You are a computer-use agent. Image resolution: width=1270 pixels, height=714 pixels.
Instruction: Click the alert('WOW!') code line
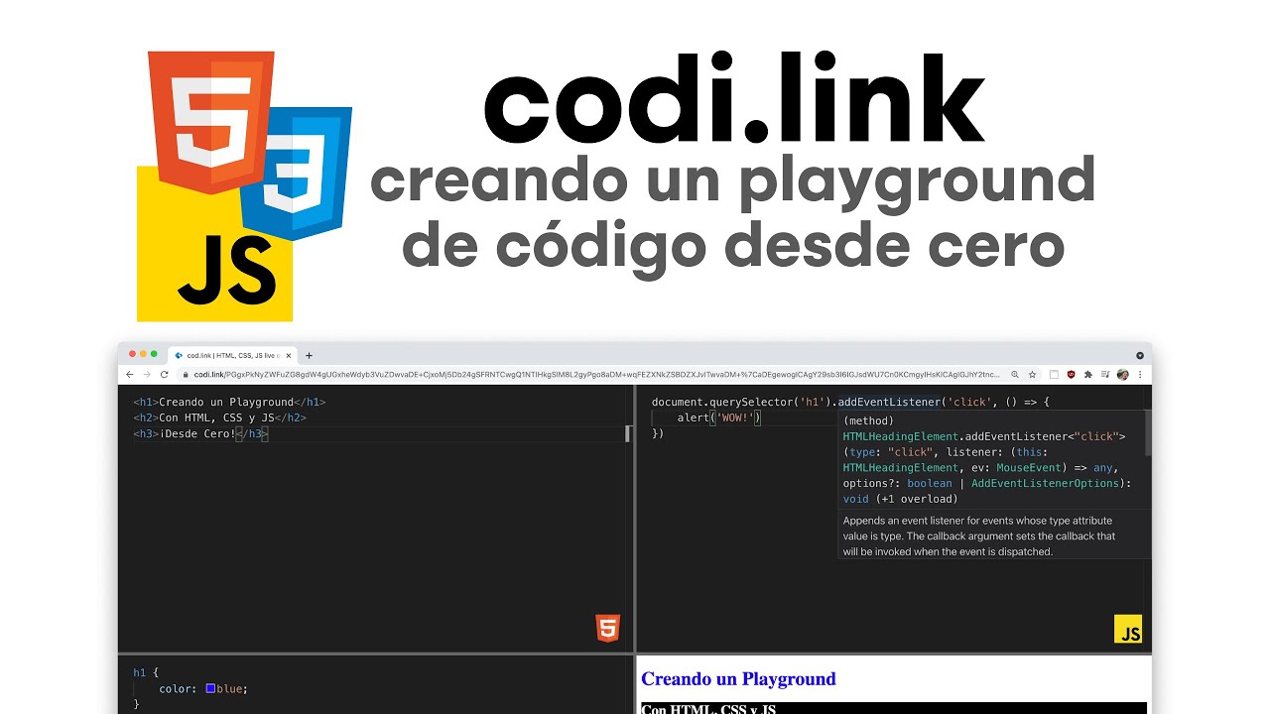[718, 418]
